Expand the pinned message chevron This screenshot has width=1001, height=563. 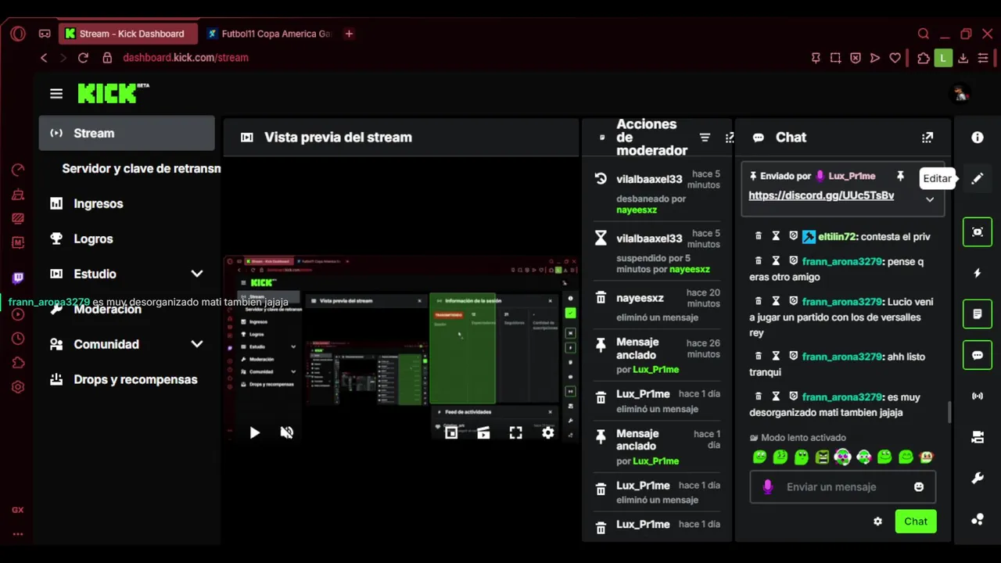(930, 199)
